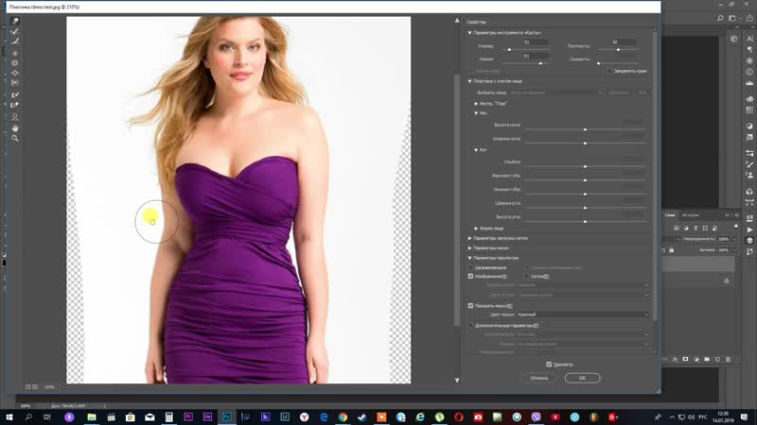The height and width of the screenshot is (425, 757).
Task: Select the Thaw Mask tool
Action: [x=15, y=105]
